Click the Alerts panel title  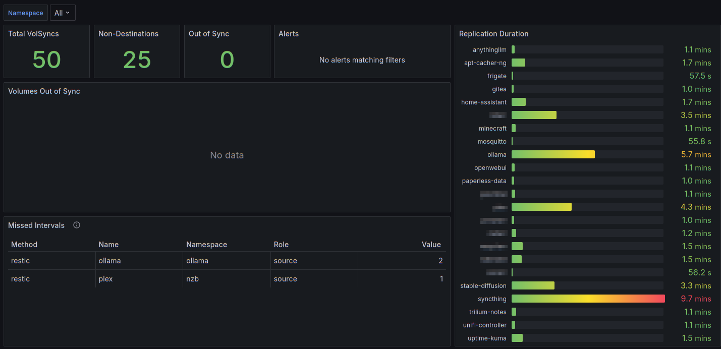tap(289, 34)
